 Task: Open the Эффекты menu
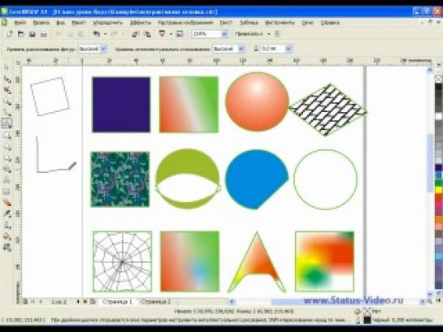coord(140,23)
